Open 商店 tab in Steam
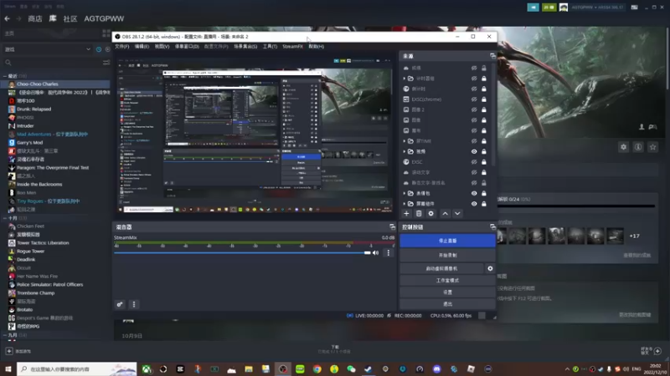670x376 pixels. click(x=35, y=18)
